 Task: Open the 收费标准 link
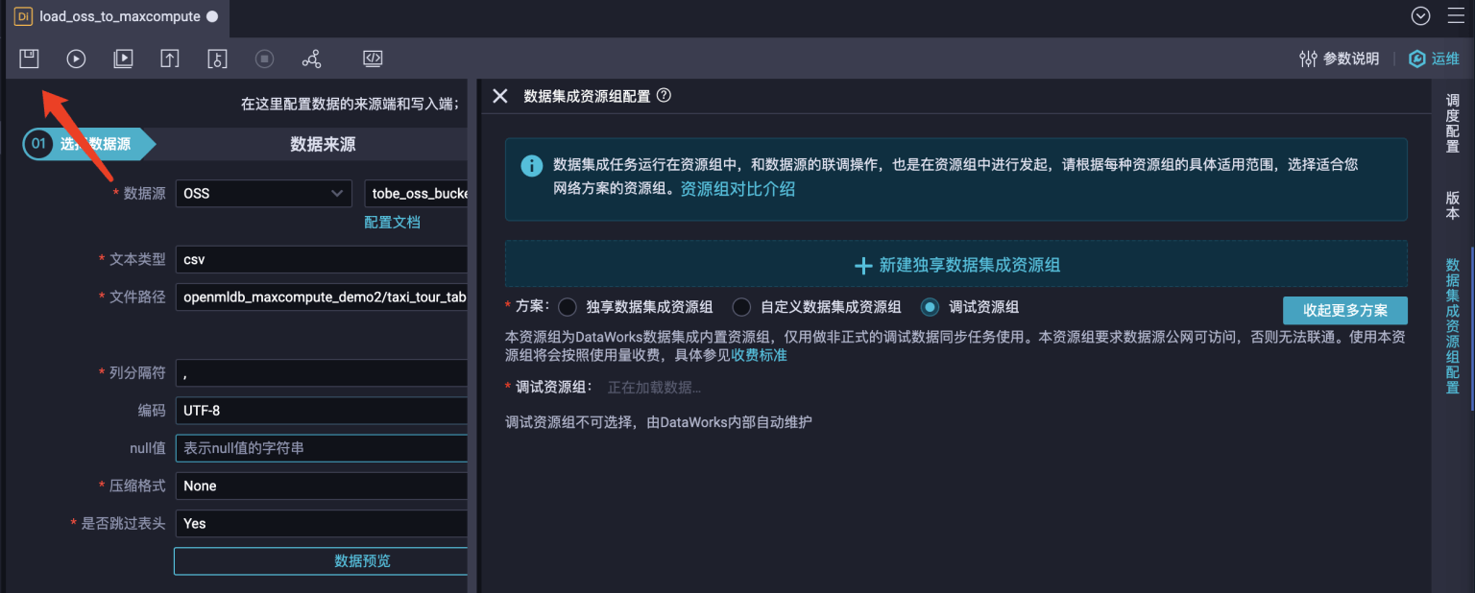759,355
